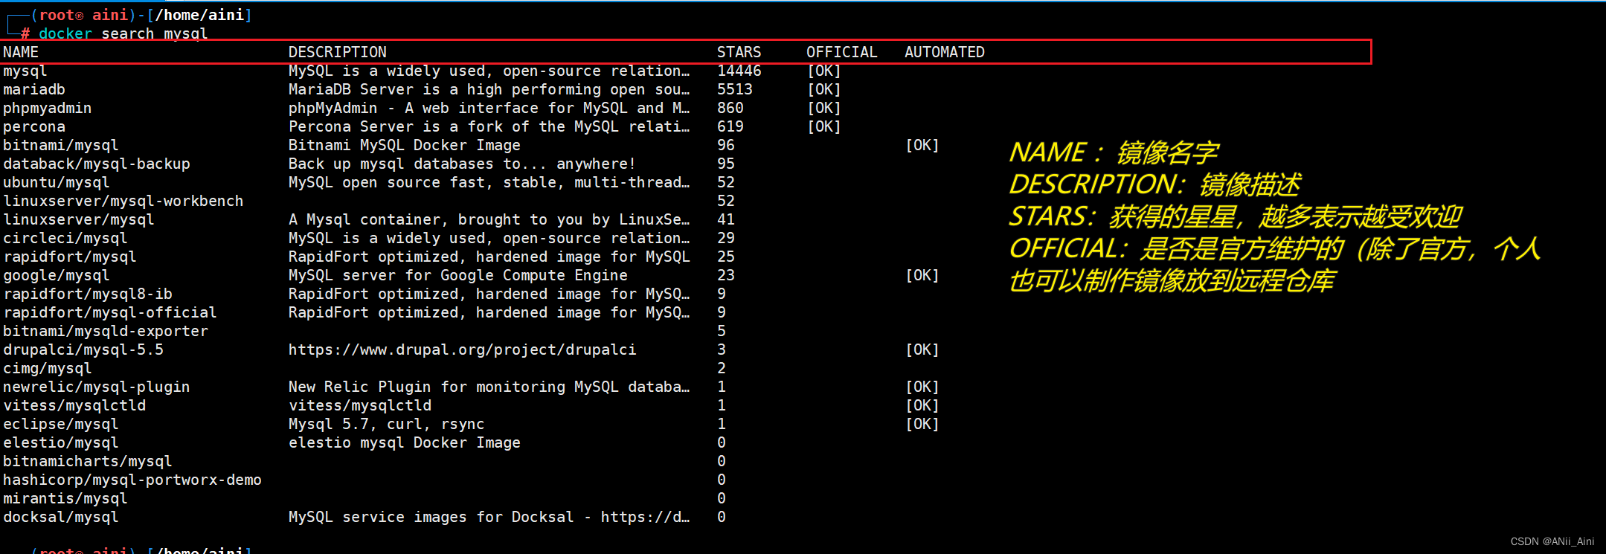
Task: Click the docksal/mysql image name
Action: (x=61, y=517)
